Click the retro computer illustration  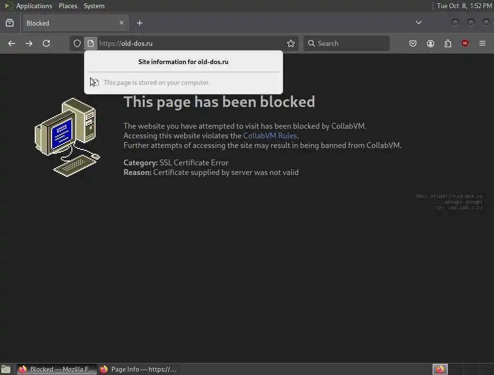[68, 137]
